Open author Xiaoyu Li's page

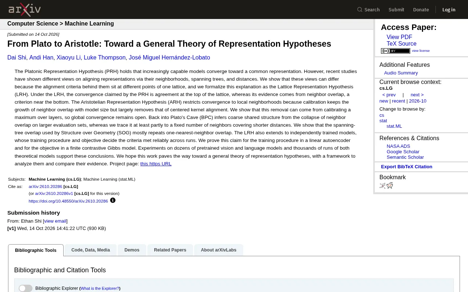[x=68, y=58]
